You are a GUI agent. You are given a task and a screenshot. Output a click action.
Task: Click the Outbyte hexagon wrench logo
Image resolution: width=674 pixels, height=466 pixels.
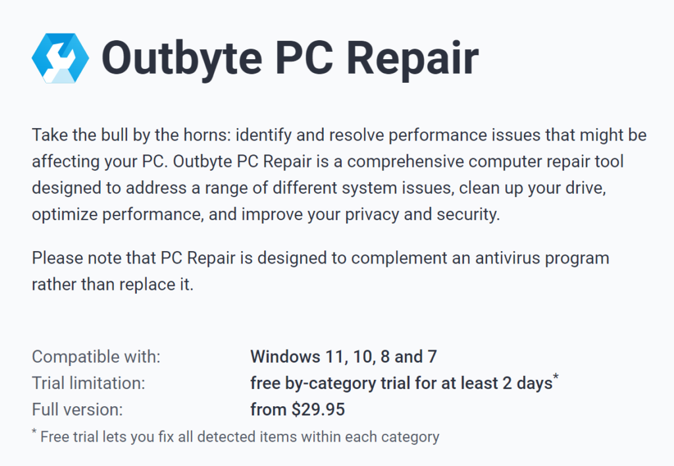pyautogui.click(x=60, y=58)
